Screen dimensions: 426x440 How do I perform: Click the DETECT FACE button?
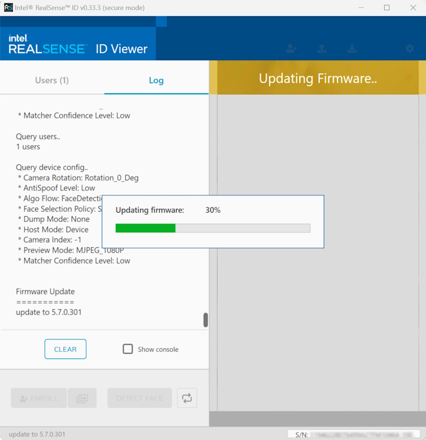[x=139, y=398]
